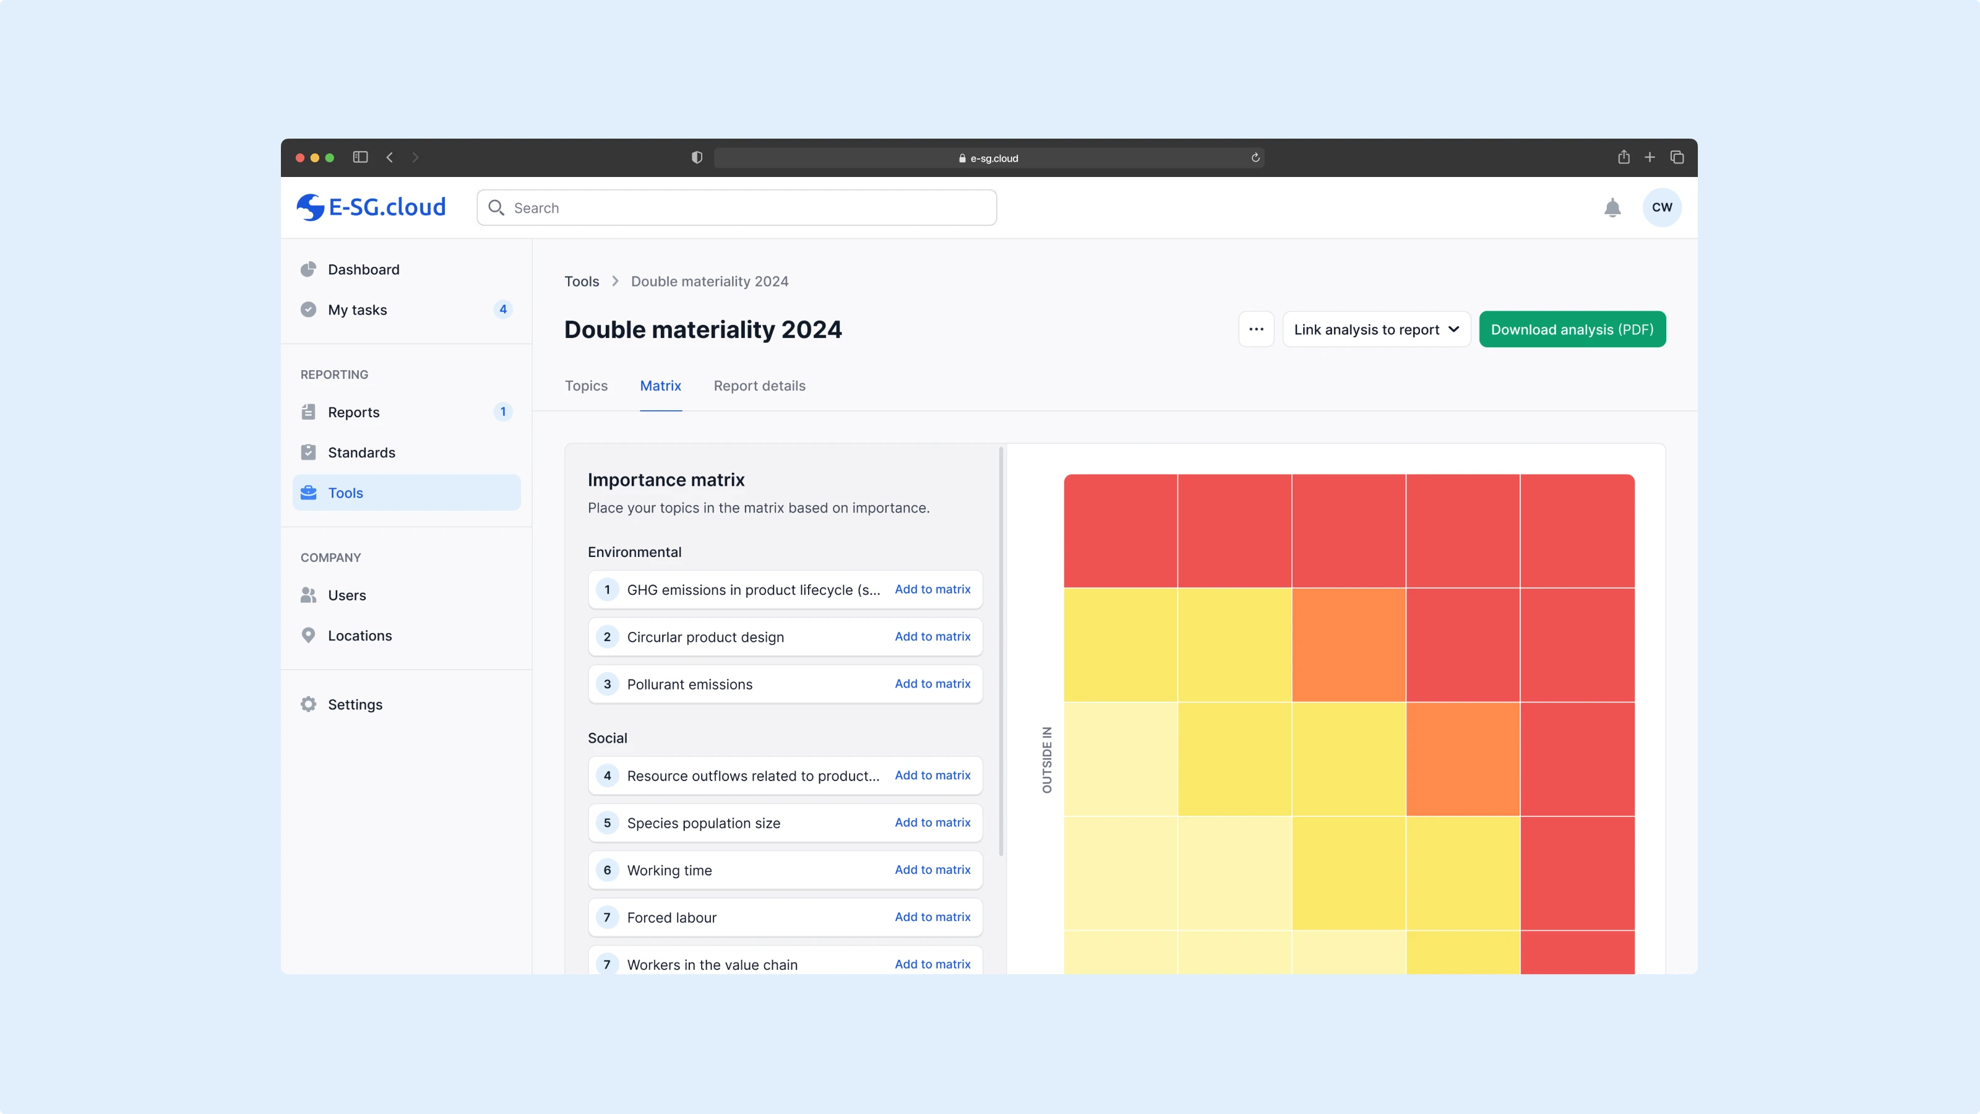Expand the Link analysis to report dropdown
Screen dimensions: 1980x1114
(1376, 329)
